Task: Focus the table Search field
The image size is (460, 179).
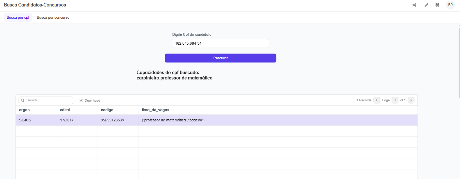Action: 48,101
